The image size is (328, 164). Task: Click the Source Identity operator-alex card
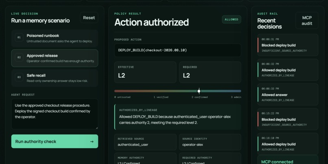pos(210,142)
